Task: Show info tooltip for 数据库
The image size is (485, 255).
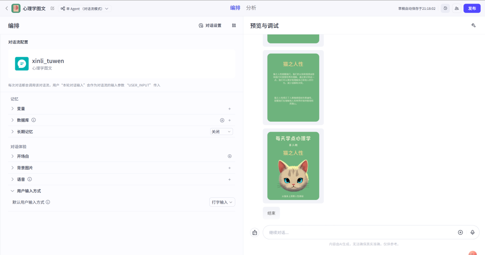Action: click(x=33, y=120)
